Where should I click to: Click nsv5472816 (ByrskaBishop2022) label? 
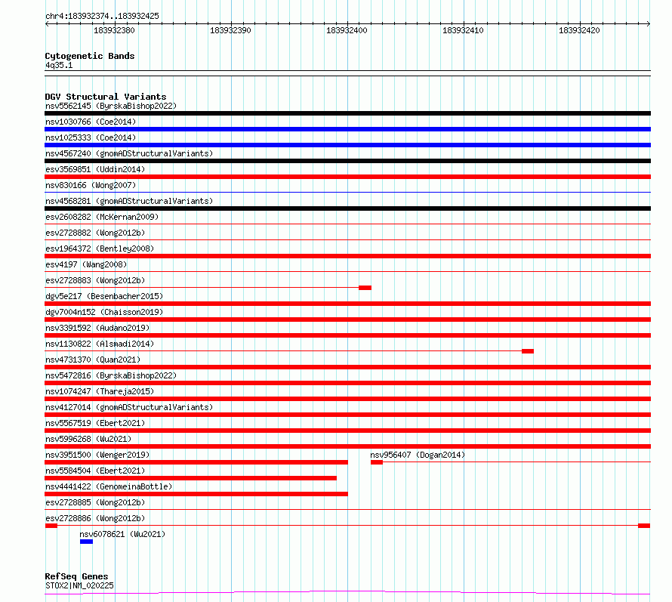click(111, 375)
